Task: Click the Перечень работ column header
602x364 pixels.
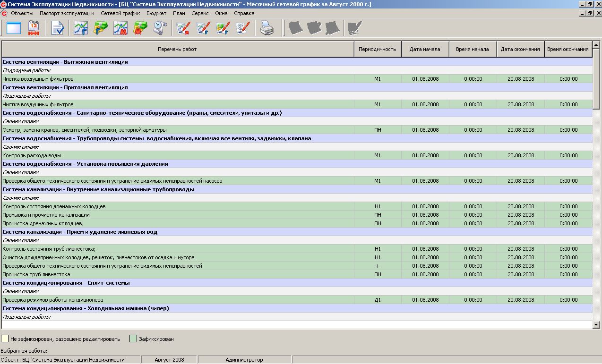Action: coord(178,49)
